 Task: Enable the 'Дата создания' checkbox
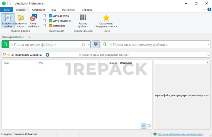tap(44, 21)
